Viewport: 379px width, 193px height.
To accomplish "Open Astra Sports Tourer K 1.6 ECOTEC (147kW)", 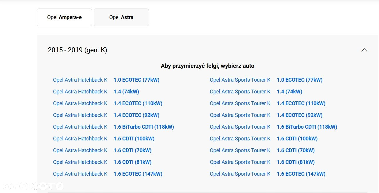I will point(268,174).
